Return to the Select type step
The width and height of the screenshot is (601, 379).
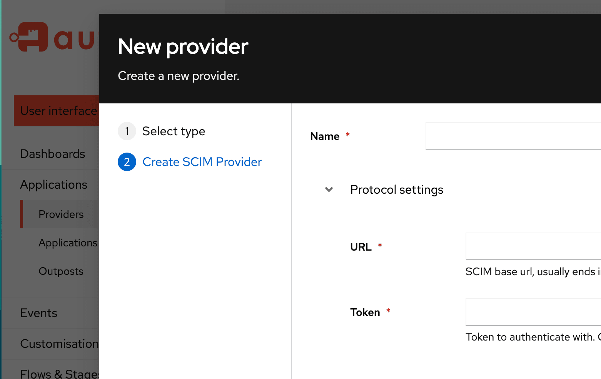(174, 131)
